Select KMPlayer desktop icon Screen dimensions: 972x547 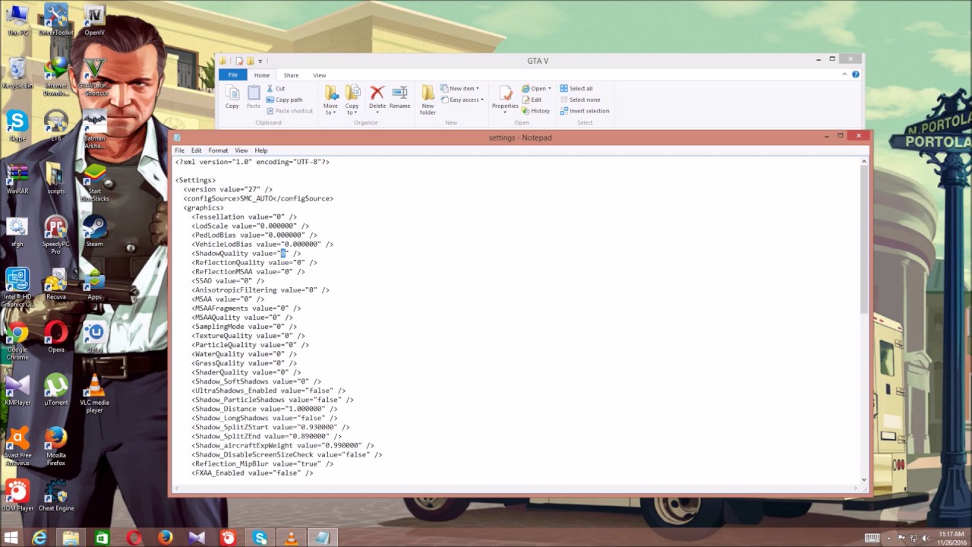tap(17, 390)
